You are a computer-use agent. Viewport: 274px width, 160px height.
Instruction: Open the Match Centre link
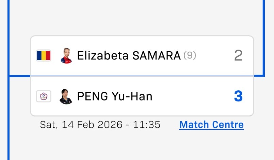211,125
